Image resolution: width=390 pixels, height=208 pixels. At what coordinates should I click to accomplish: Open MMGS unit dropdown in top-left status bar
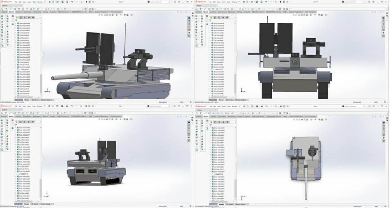click(x=182, y=102)
